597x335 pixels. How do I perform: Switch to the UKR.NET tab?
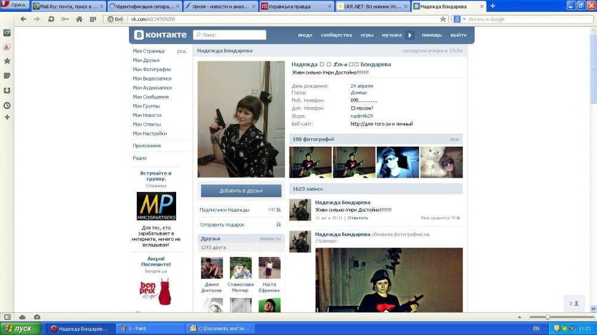(x=373, y=7)
